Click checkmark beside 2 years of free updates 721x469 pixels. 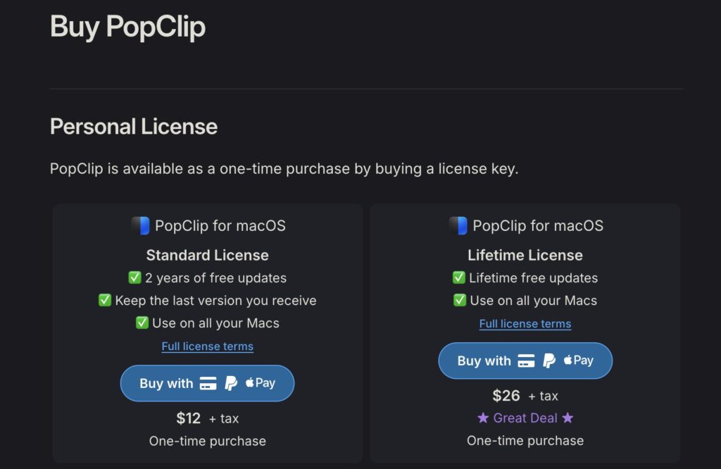[135, 278]
